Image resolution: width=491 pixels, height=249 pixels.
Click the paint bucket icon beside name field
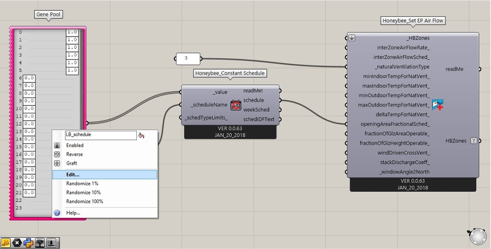click(x=141, y=135)
